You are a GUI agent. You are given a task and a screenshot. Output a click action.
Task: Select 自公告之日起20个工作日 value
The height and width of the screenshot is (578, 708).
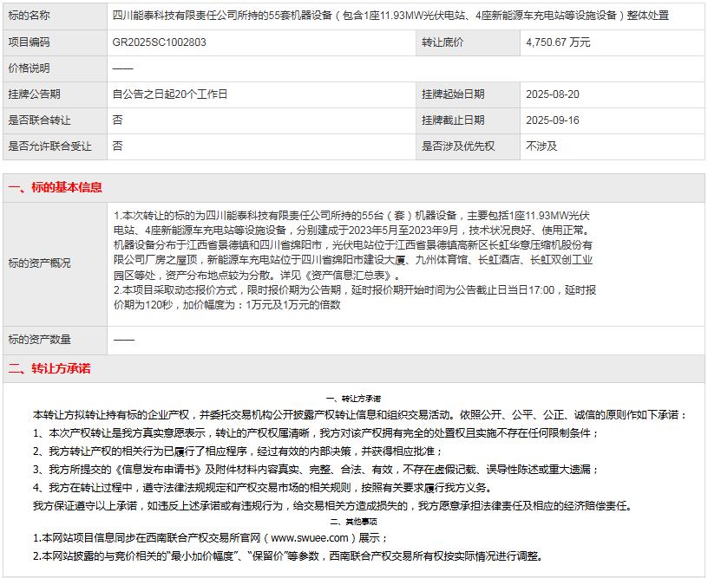coord(170,94)
